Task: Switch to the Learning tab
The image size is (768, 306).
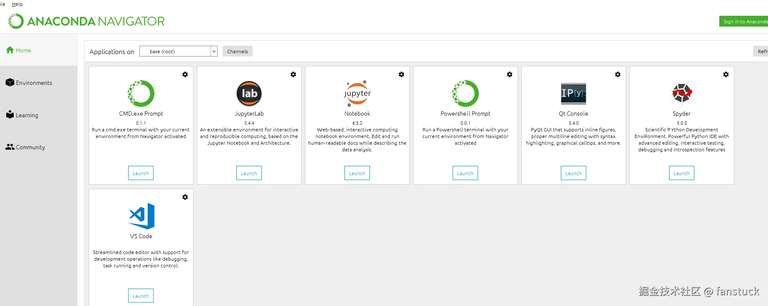Action: point(38,115)
